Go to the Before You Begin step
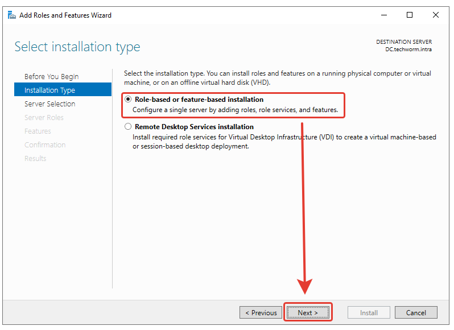Image resolution: width=454 pixels, height=330 pixels. pyautogui.click(x=51, y=77)
